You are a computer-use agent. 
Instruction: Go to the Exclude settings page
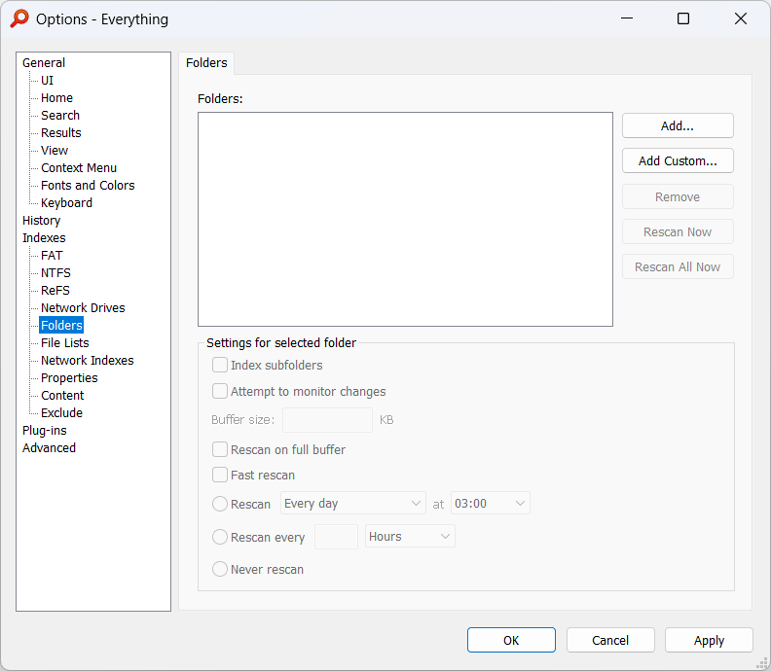pos(61,413)
